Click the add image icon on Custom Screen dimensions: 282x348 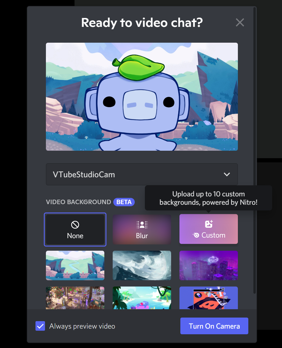[x=209, y=224]
